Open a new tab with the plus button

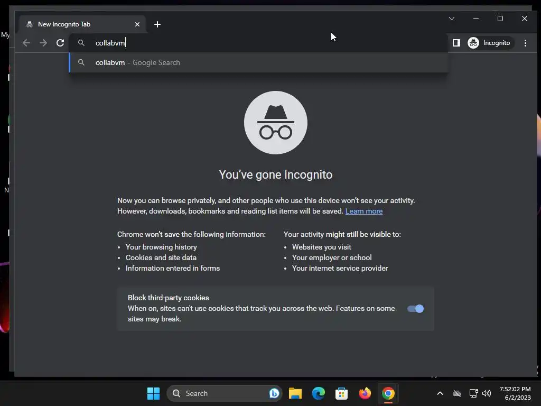tap(157, 24)
